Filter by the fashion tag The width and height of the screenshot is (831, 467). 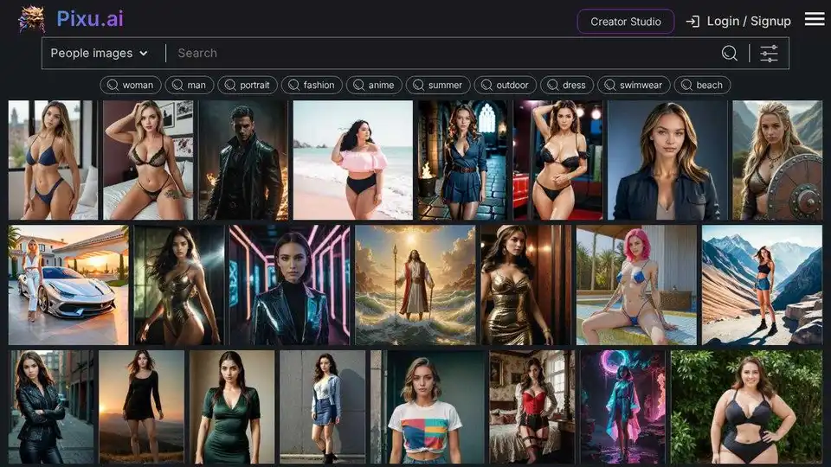tap(312, 85)
